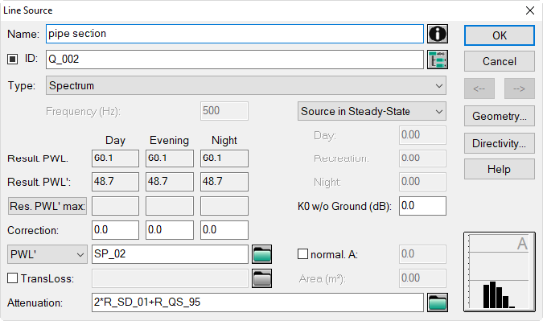Screen dimensions: 543x321
Task: Click the steady-state Day 0.00 field
Action: (x=422, y=135)
